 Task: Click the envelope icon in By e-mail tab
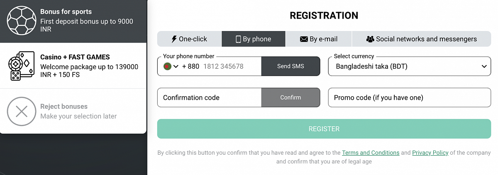click(x=303, y=39)
